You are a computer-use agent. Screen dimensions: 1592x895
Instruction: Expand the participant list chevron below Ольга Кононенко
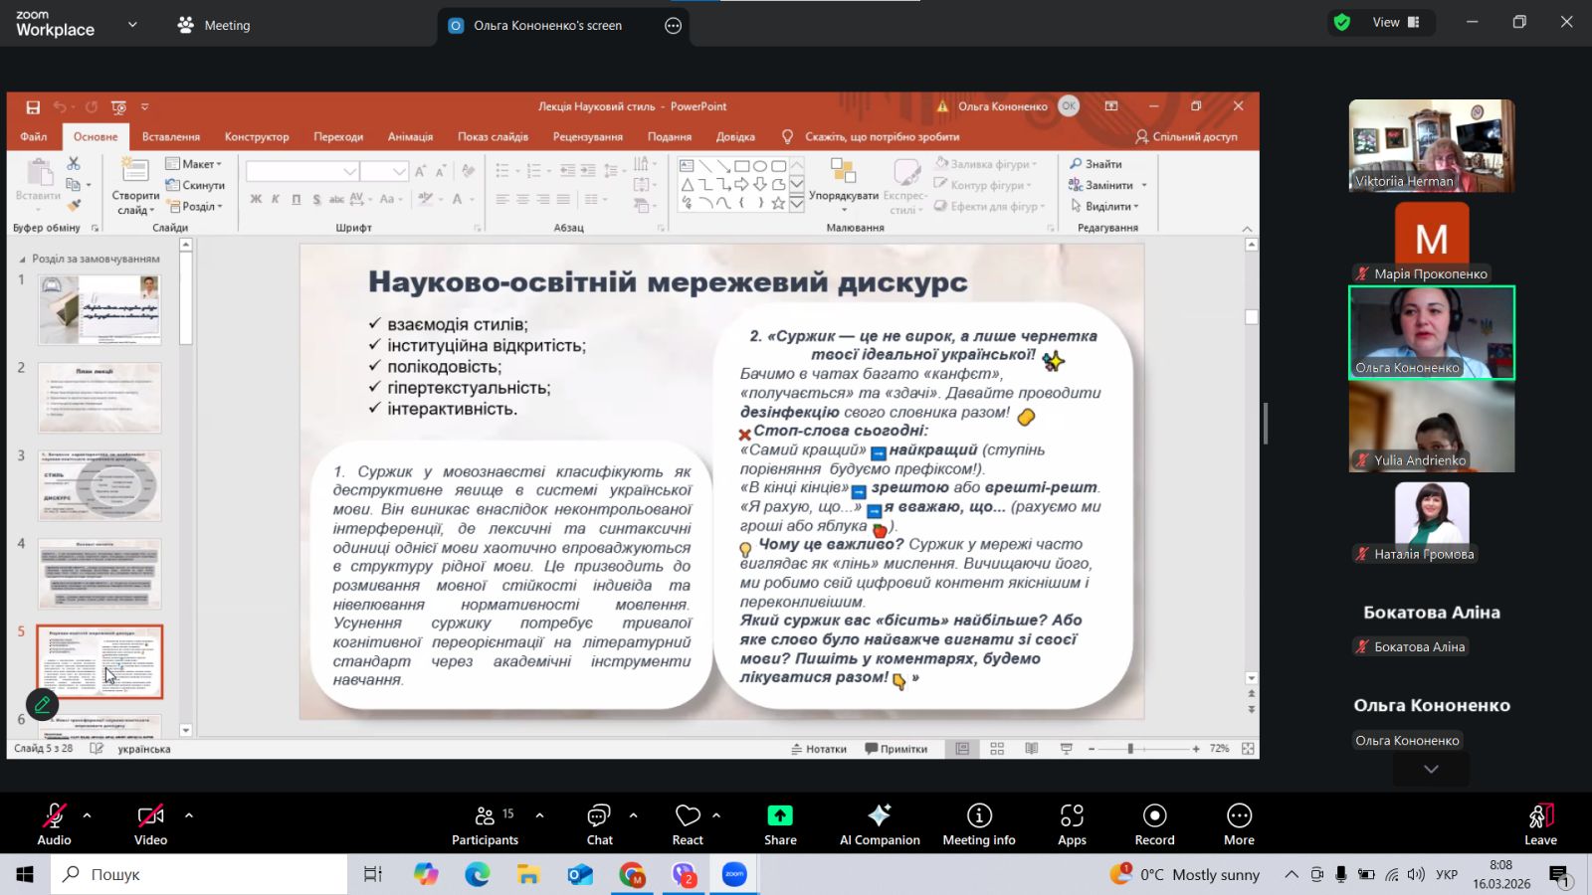pyautogui.click(x=1431, y=769)
